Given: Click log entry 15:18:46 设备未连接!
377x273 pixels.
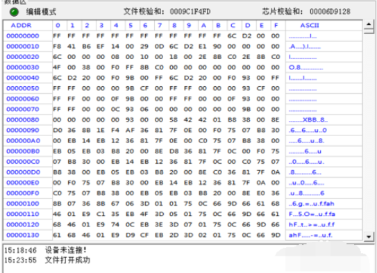Looking at the screenshot, I should (45, 250).
